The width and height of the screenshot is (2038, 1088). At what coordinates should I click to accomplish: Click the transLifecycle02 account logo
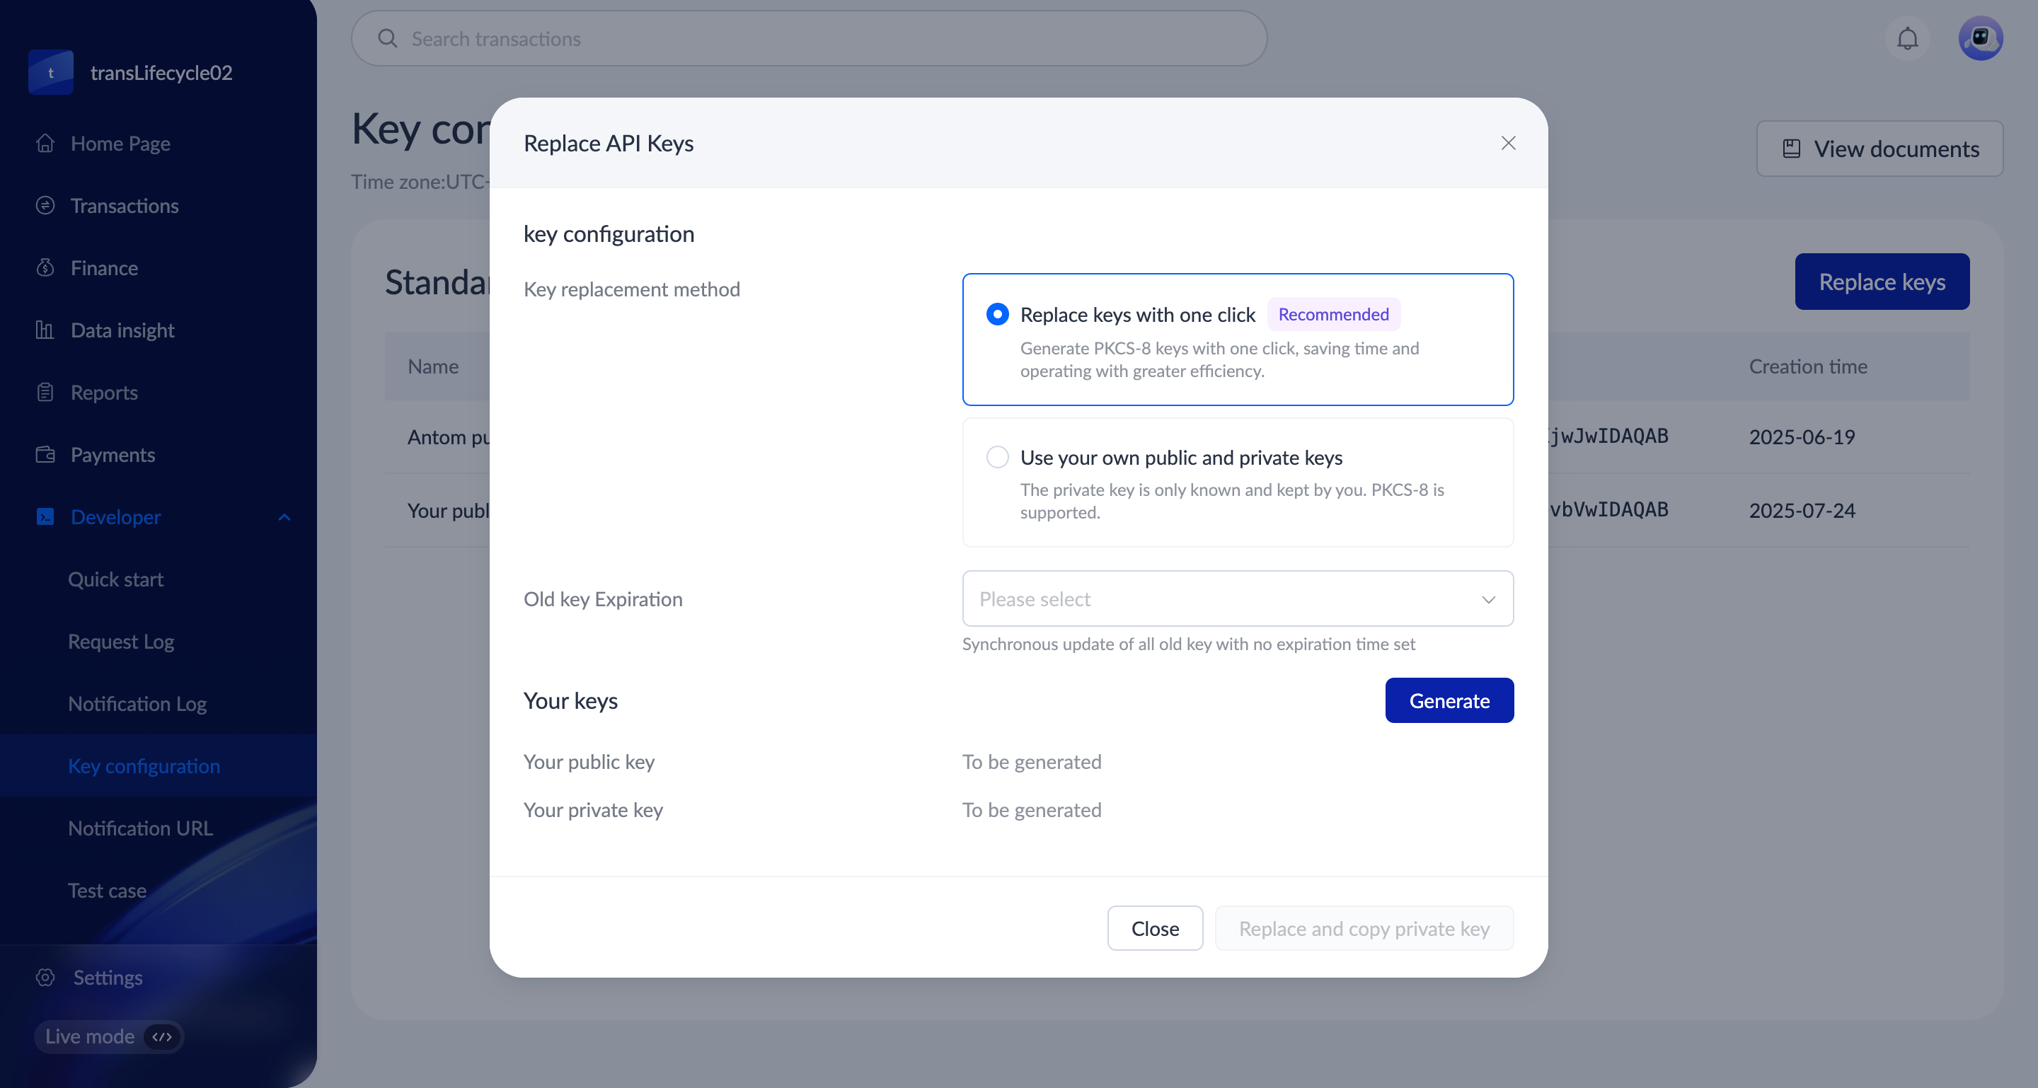[x=51, y=73]
